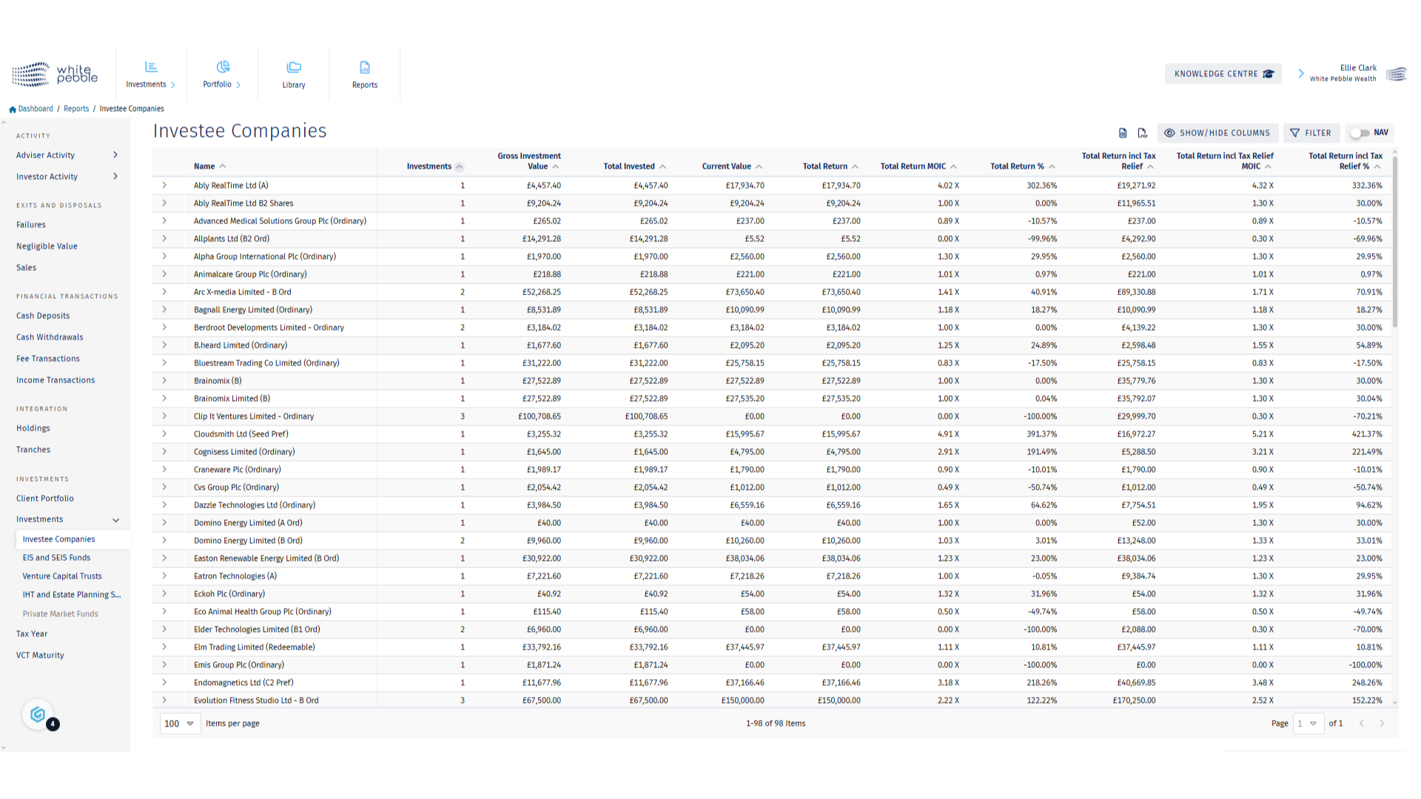Click the Dashboard home icon in breadcrumb
The height and width of the screenshot is (799, 1421).
point(13,109)
